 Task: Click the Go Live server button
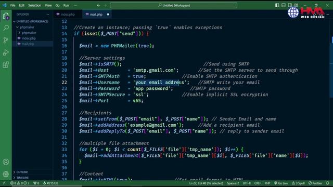click(281, 183)
